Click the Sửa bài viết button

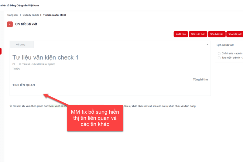[217, 34]
